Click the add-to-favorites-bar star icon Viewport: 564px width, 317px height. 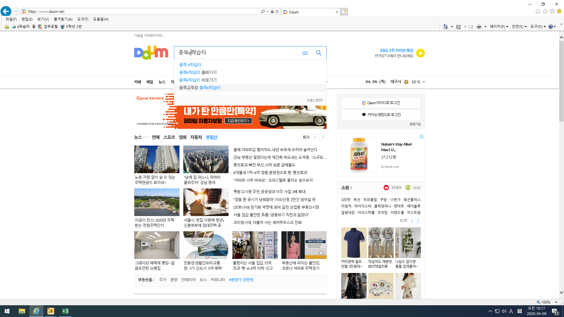pos(7,27)
